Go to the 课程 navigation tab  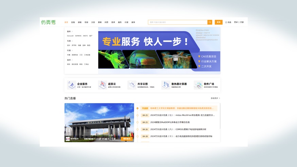(80, 22)
